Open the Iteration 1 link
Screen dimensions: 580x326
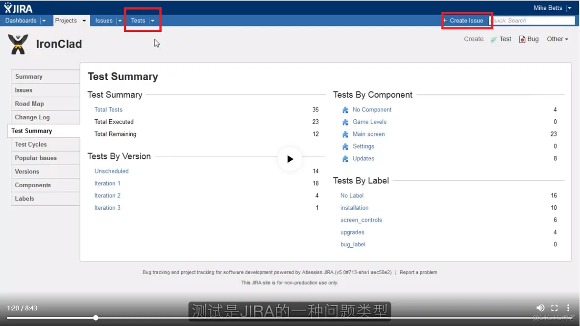coord(107,183)
